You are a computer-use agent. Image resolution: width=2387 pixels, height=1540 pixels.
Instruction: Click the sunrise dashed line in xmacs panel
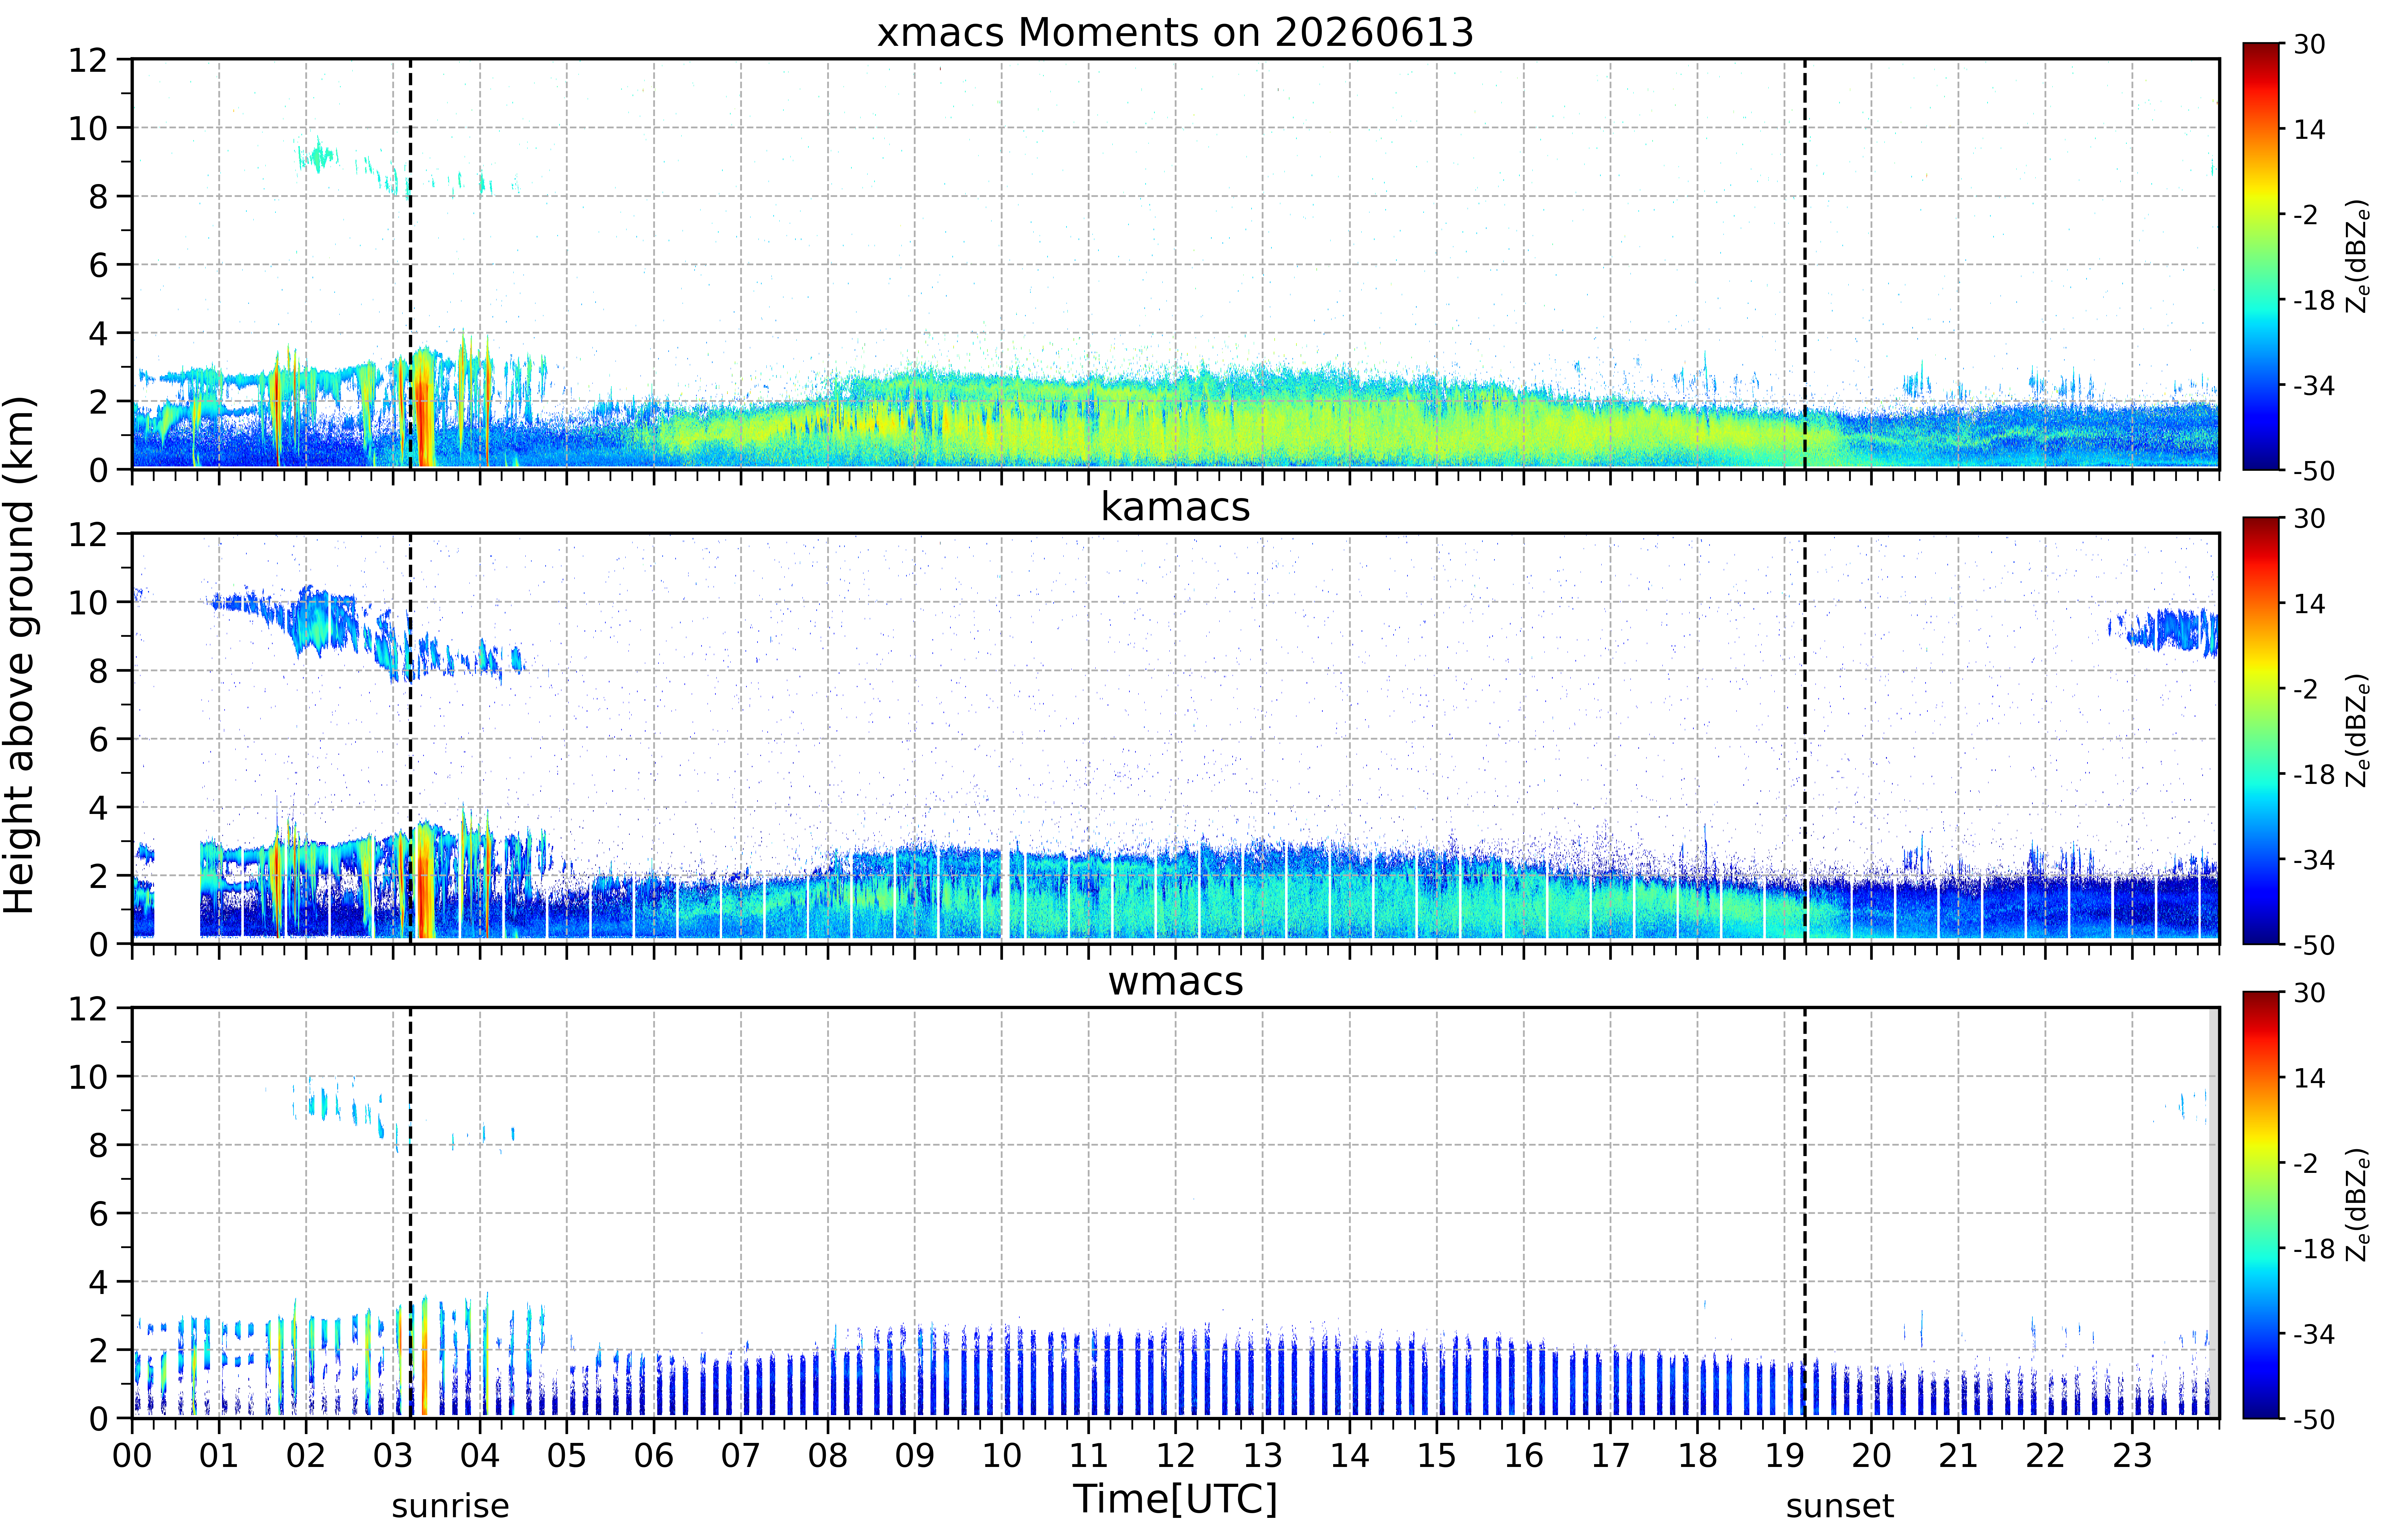[410, 263]
